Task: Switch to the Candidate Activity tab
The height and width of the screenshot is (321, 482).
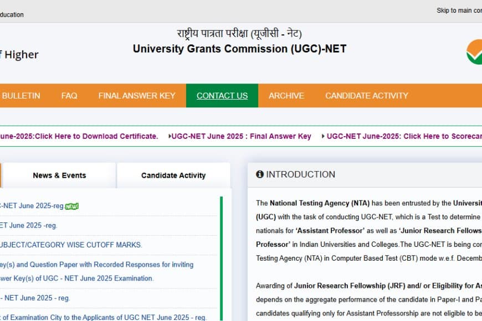Action: tap(173, 175)
